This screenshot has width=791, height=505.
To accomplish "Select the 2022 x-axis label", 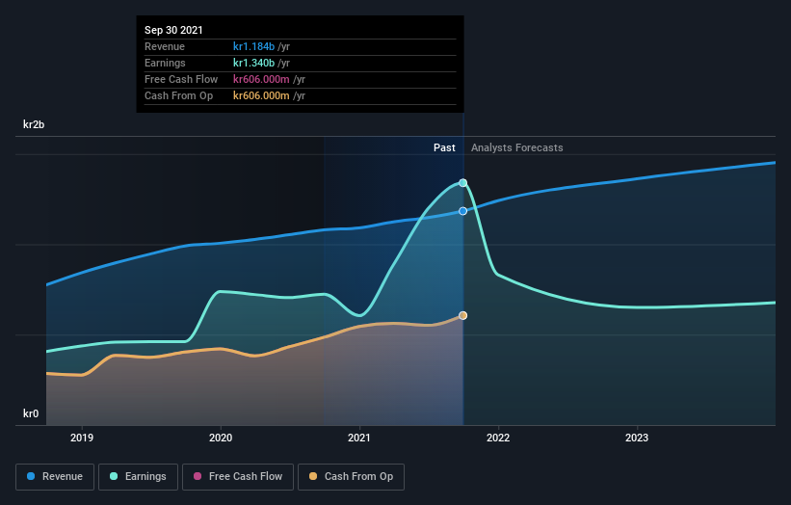I will [498, 438].
